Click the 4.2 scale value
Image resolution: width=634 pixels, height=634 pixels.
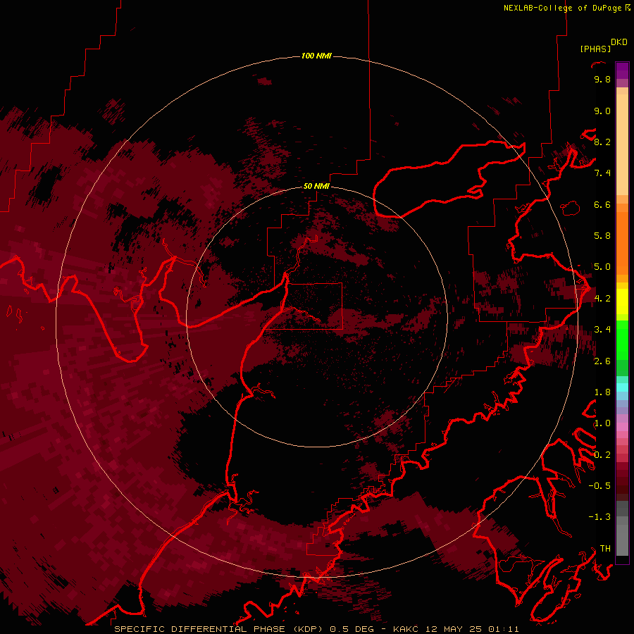pyautogui.click(x=602, y=299)
